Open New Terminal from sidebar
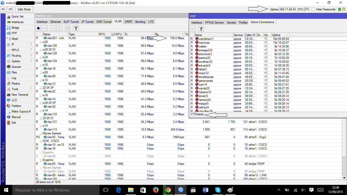The image size is (347, 195). tap(20, 95)
